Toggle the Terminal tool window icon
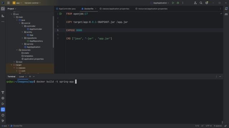This screenshot has width=229, height=128. tap(3, 110)
